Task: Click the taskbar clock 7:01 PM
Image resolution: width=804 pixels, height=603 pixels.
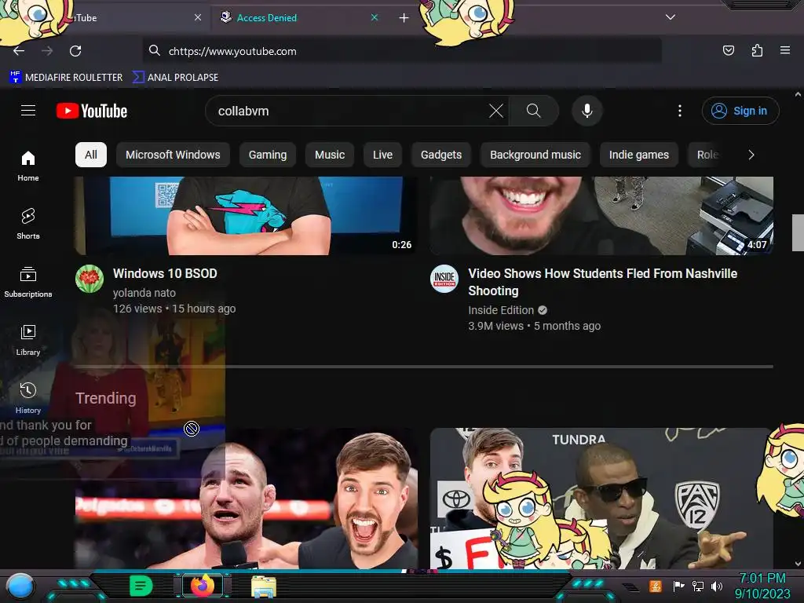Action: (x=762, y=586)
